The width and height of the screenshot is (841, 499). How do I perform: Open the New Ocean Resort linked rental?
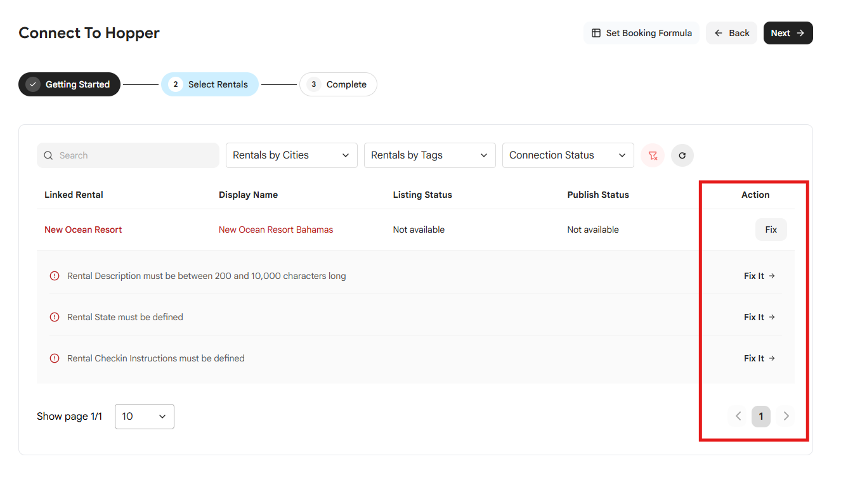[x=83, y=230]
